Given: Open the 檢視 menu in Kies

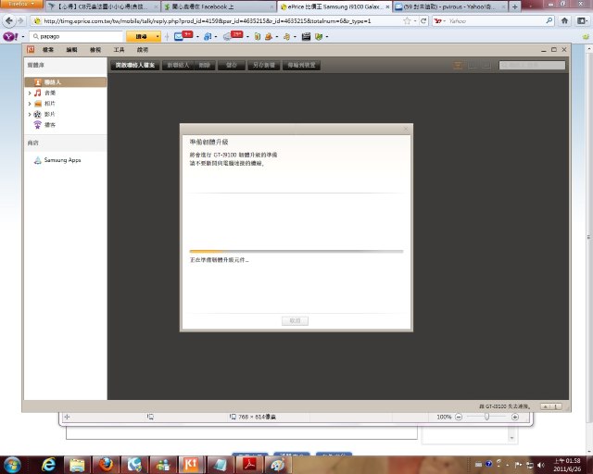Looking at the screenshot, I should [95, 49].
